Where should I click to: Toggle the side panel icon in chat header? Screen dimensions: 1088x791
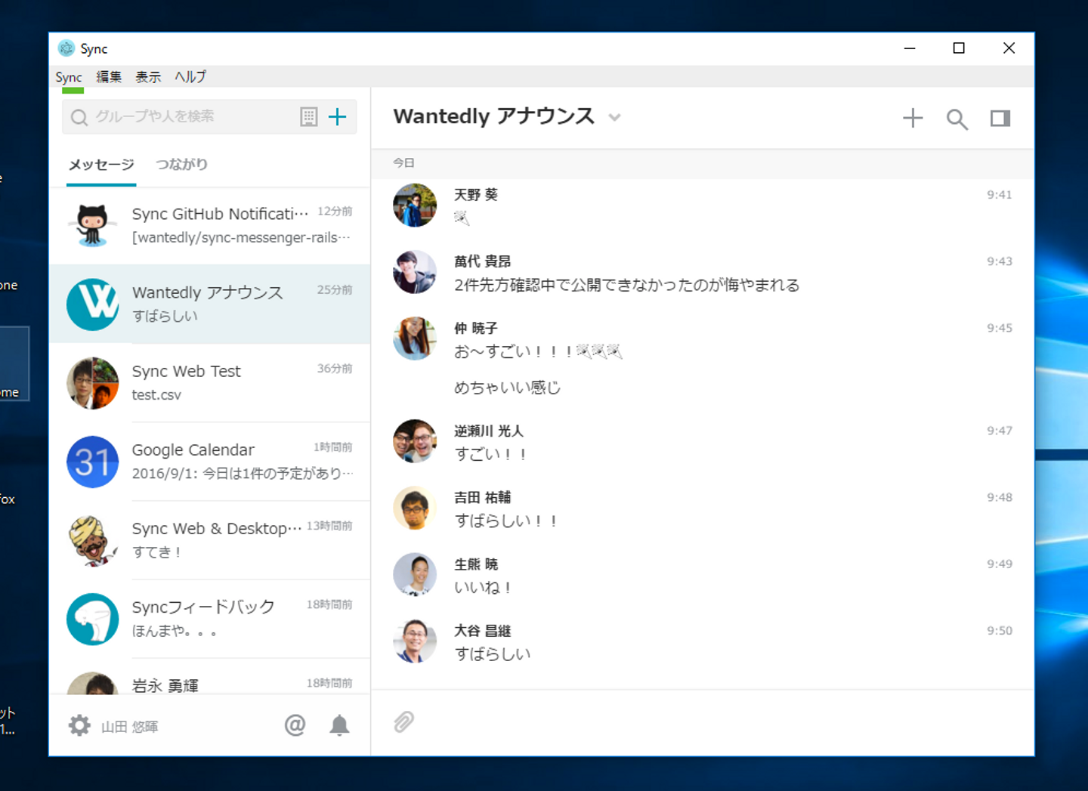1000,118
